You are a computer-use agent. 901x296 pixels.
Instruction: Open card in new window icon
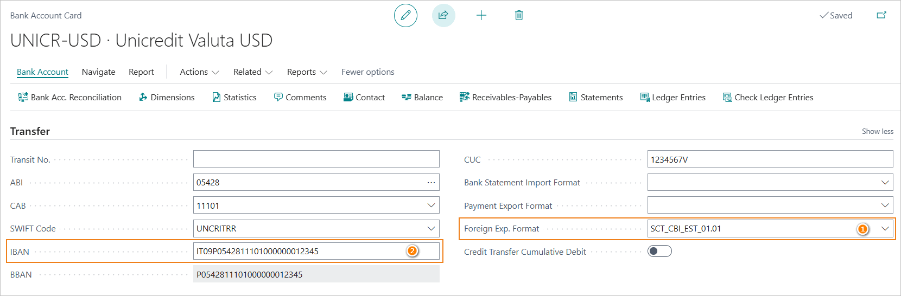point(881,15)
